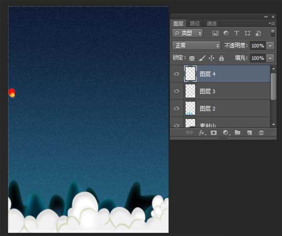
Task: Select the 图层 3 layer name
Action: coord(208,91)
